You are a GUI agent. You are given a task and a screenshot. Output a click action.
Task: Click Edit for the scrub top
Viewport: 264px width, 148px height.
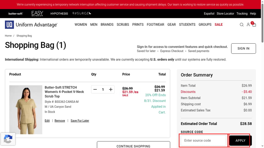tap(47, 121)
